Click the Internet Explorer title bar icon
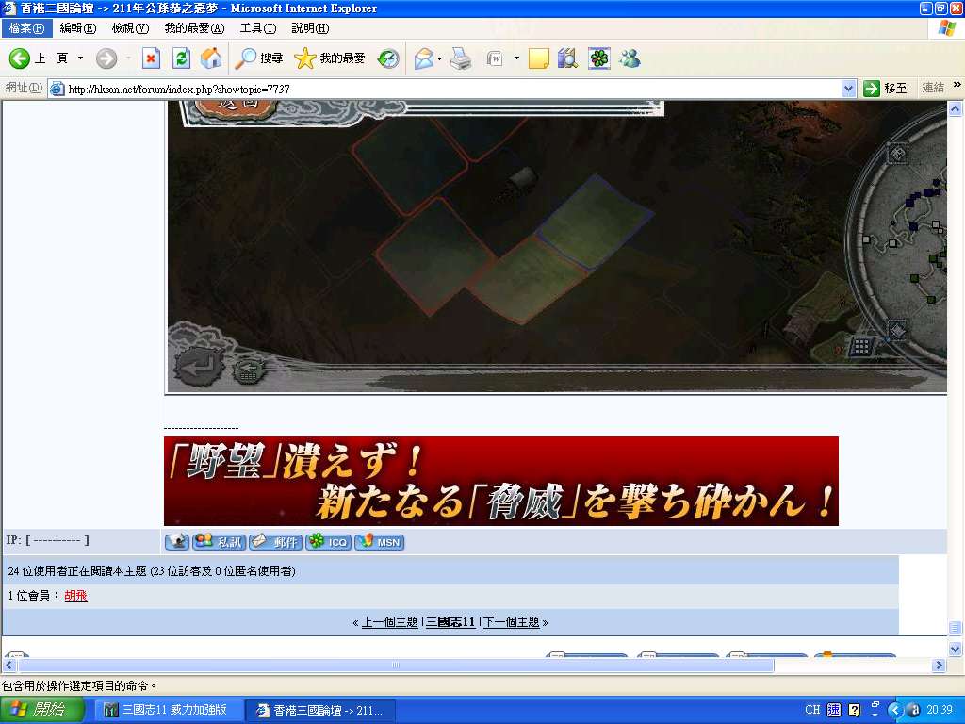This screenshot has height=724, width=965. coord(9,8)
